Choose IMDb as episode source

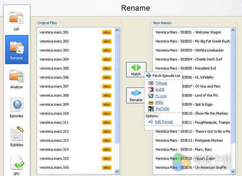(159, 103)
